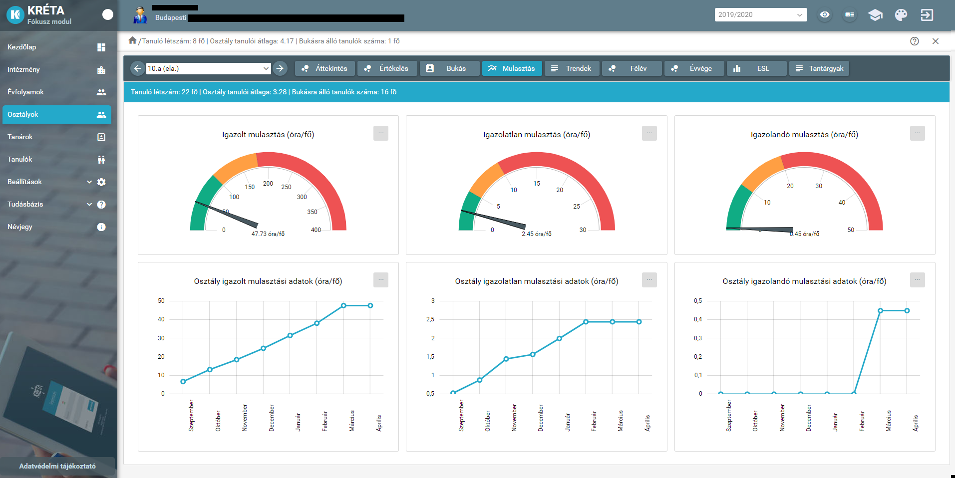Click the Tanulók students icon
The height and width of the screenshot is (478, 955).
pyautogui.click(x=101, y=160)
